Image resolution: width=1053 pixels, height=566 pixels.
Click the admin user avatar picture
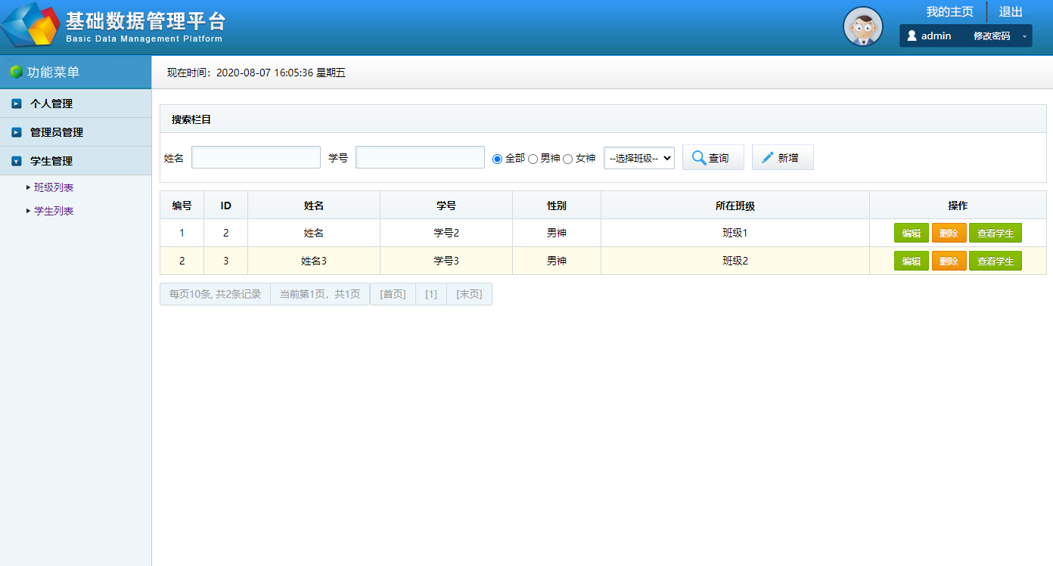coord(862,26)
